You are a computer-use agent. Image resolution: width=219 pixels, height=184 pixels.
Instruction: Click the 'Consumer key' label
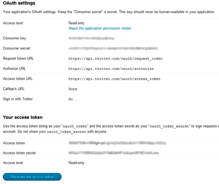[14, 38]
